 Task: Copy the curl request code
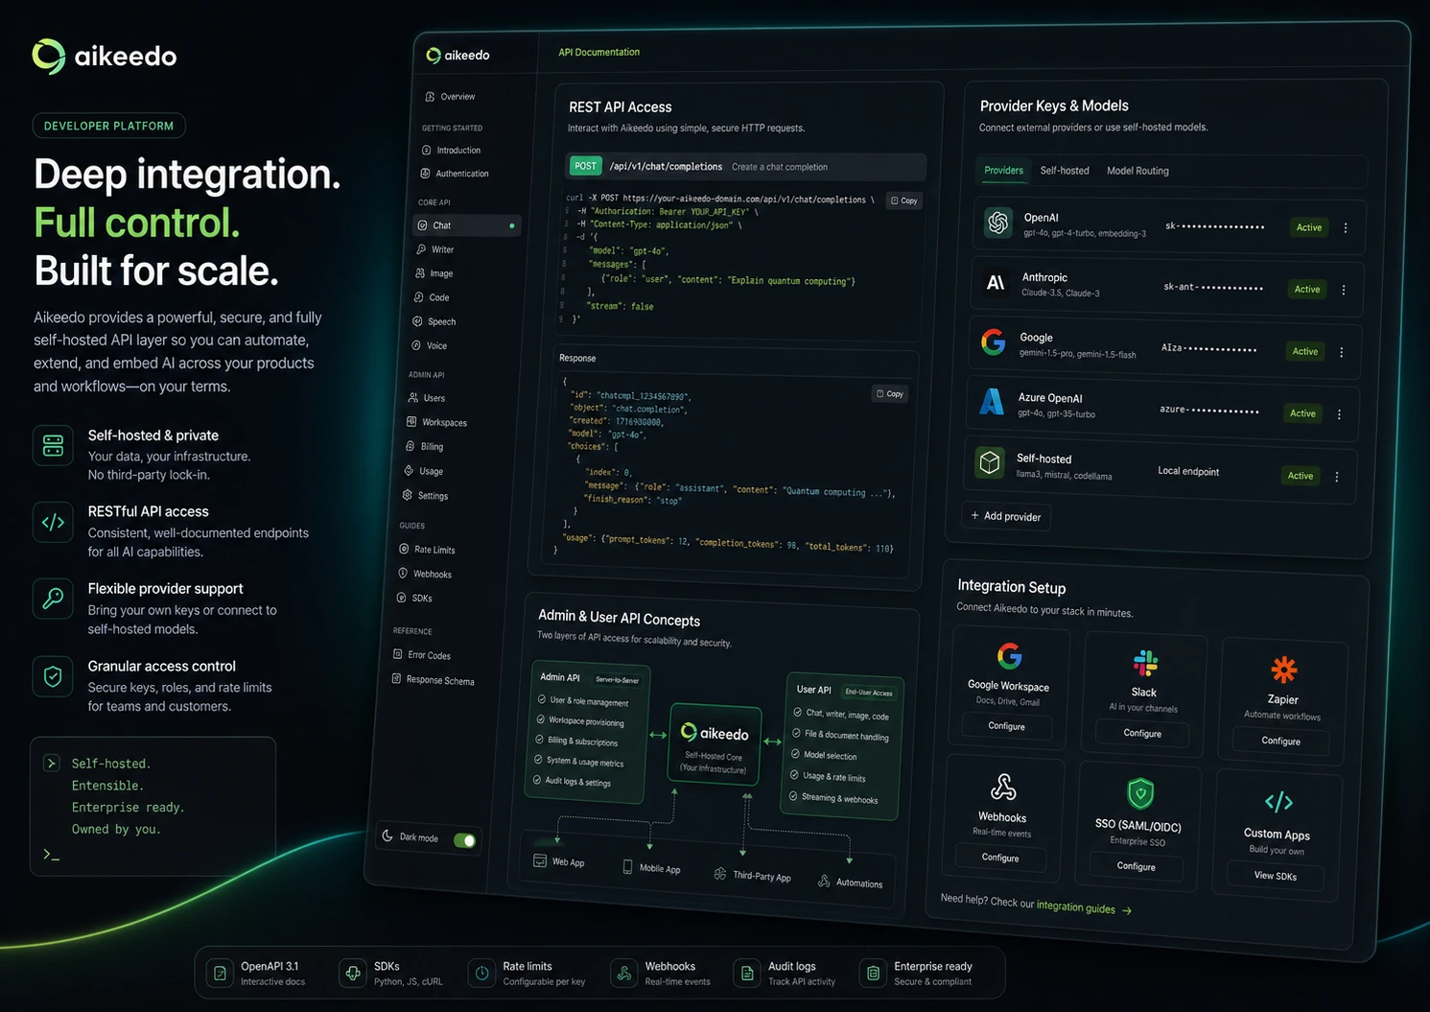click(903, 200)
